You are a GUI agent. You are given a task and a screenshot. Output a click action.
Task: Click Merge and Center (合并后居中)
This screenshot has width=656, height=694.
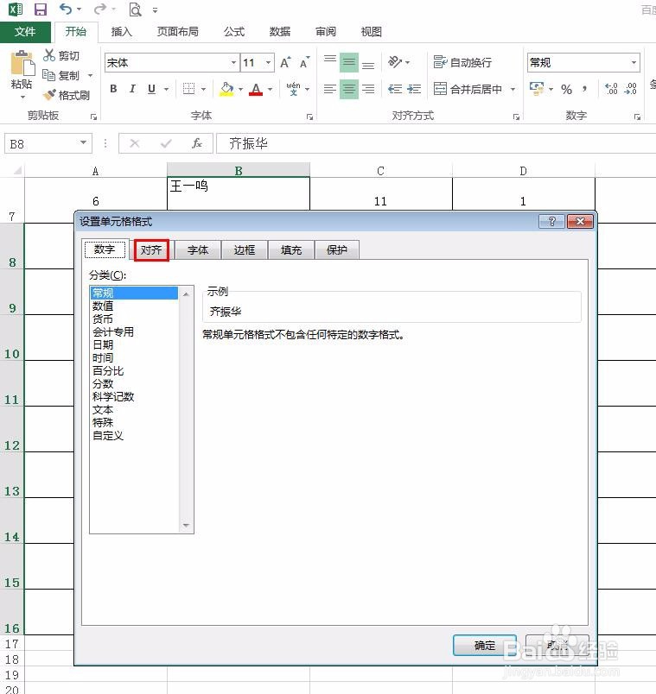468,89
